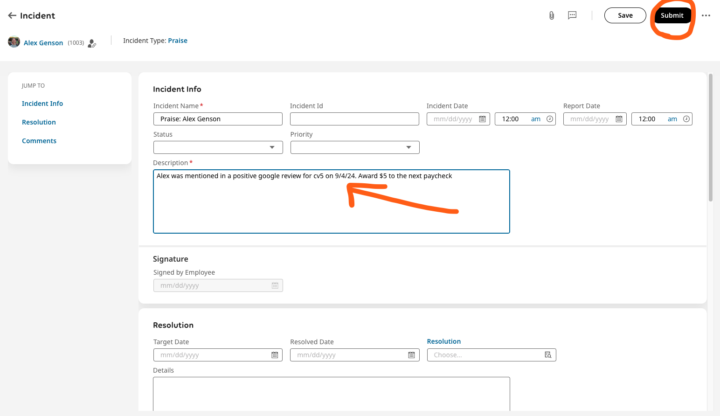This screenshot has height=416, width=720.
Task: Click the Report Date clock icon
Action: click(686, 119)
